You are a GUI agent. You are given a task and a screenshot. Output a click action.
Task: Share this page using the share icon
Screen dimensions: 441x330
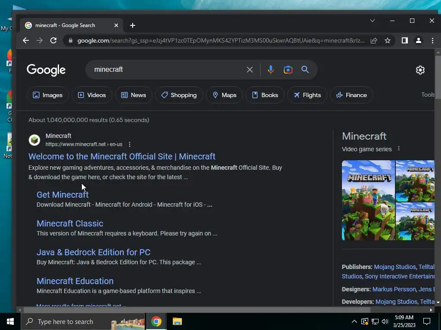pyautogui.click(x=374, y=41)
